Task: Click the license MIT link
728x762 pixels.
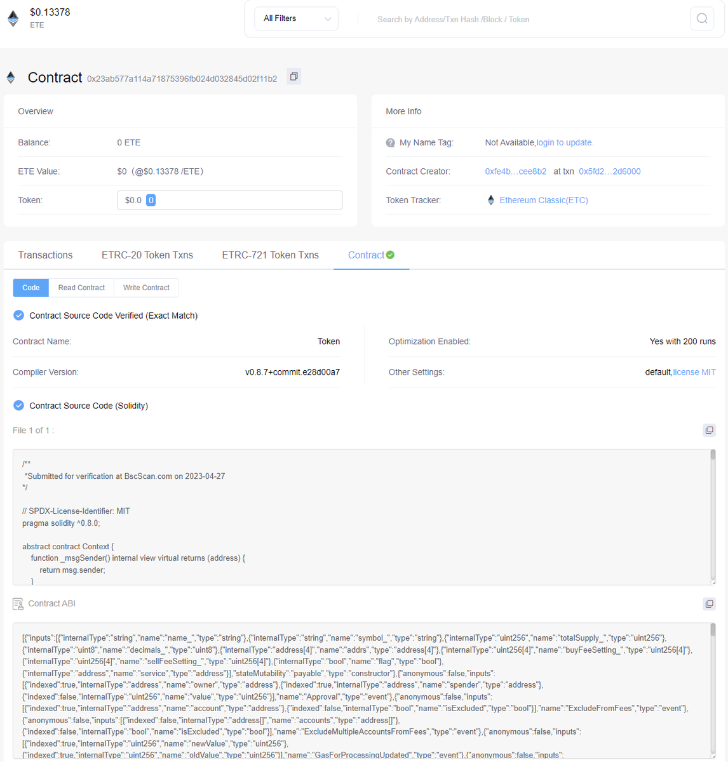Action: (694, 372)
